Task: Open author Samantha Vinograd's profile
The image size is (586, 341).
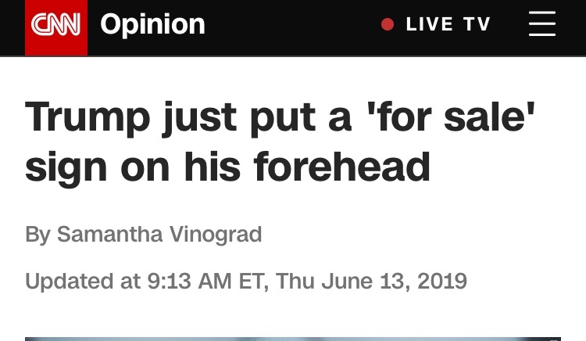Action: coord(159,234)
